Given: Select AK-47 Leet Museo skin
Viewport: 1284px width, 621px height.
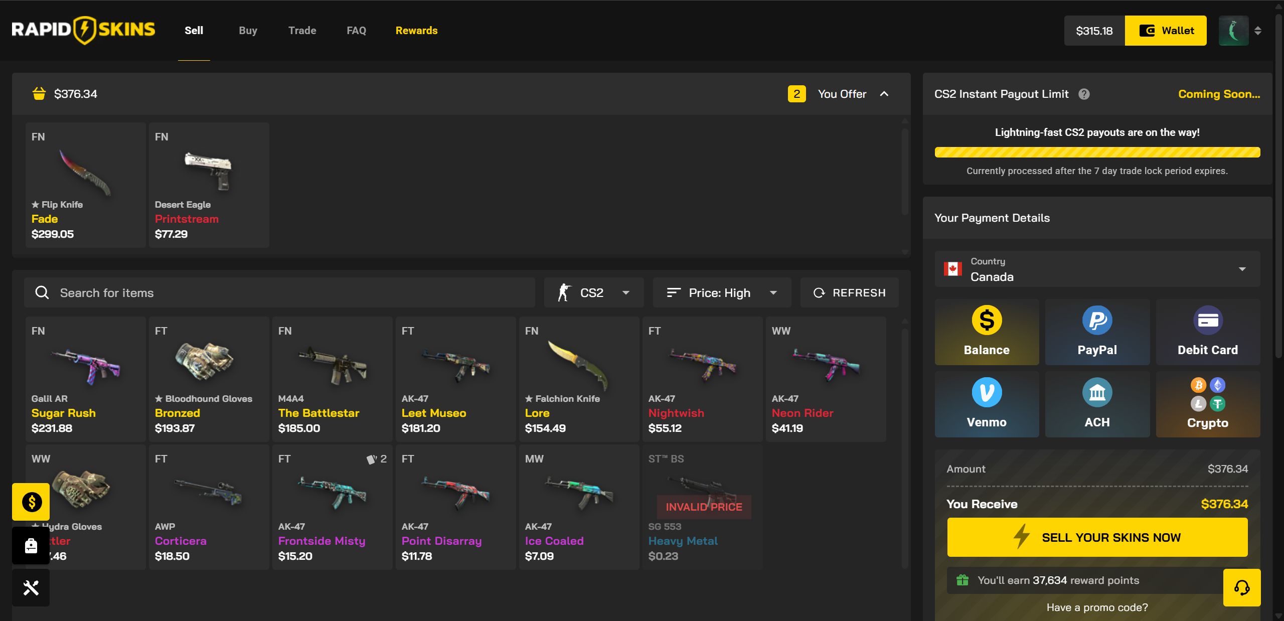Looking at the screenshot, I should (456, 379).
